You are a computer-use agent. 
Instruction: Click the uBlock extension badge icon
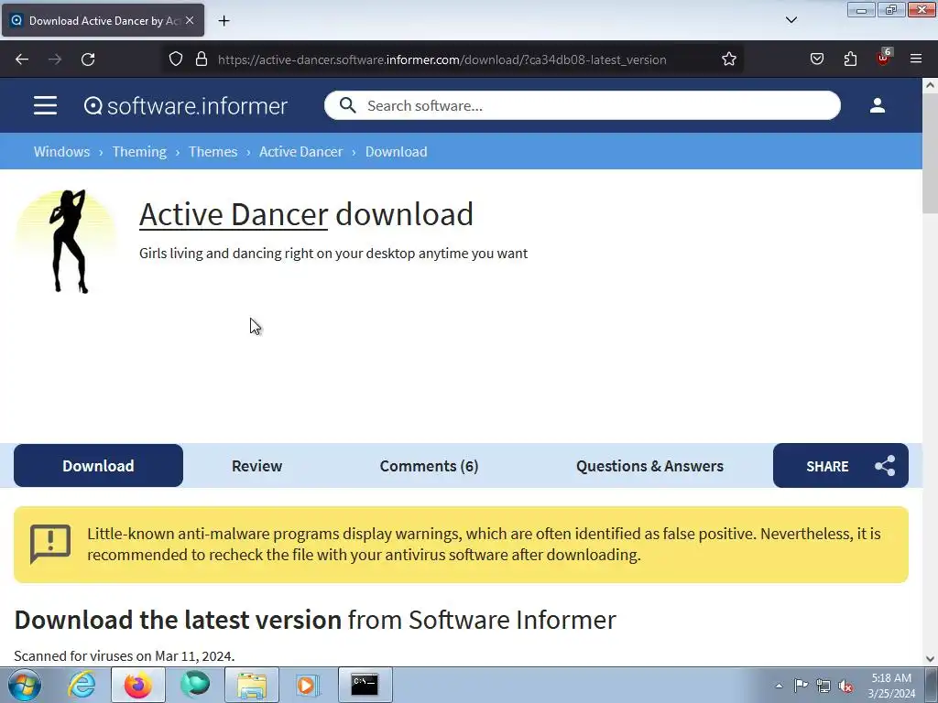884,58
